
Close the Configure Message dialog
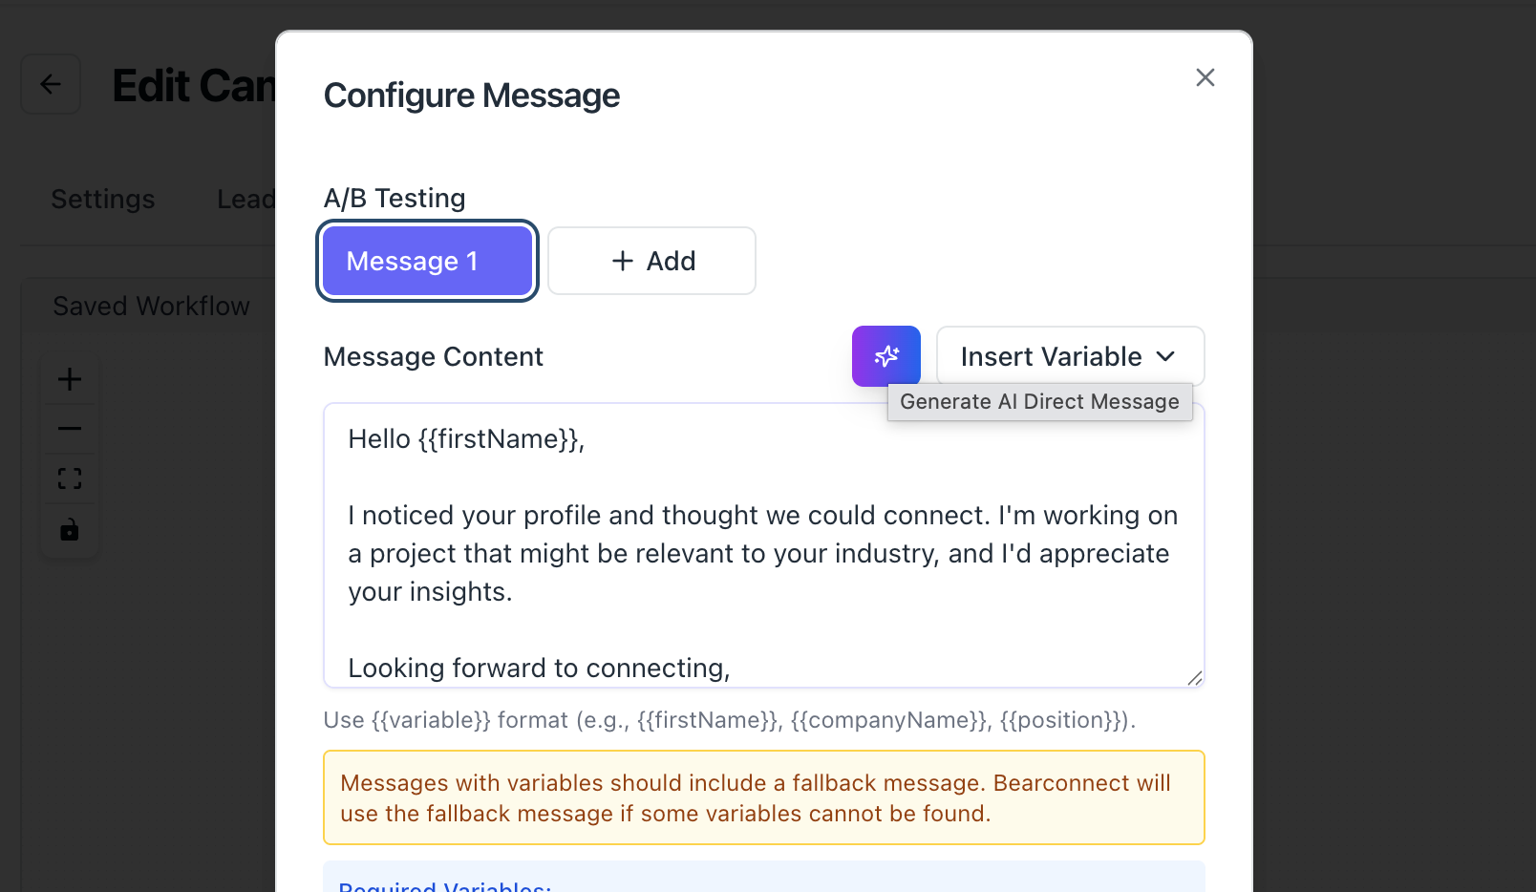[1205, 77]
